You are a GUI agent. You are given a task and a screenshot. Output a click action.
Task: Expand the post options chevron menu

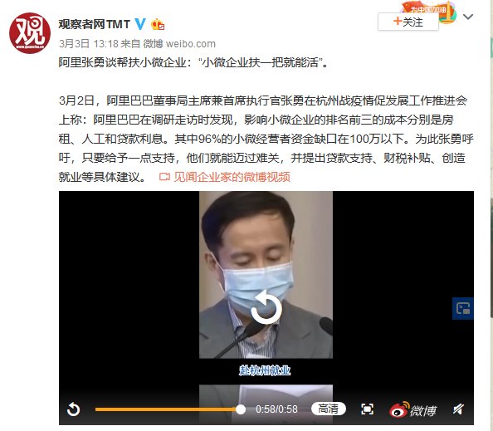[468, 17]
